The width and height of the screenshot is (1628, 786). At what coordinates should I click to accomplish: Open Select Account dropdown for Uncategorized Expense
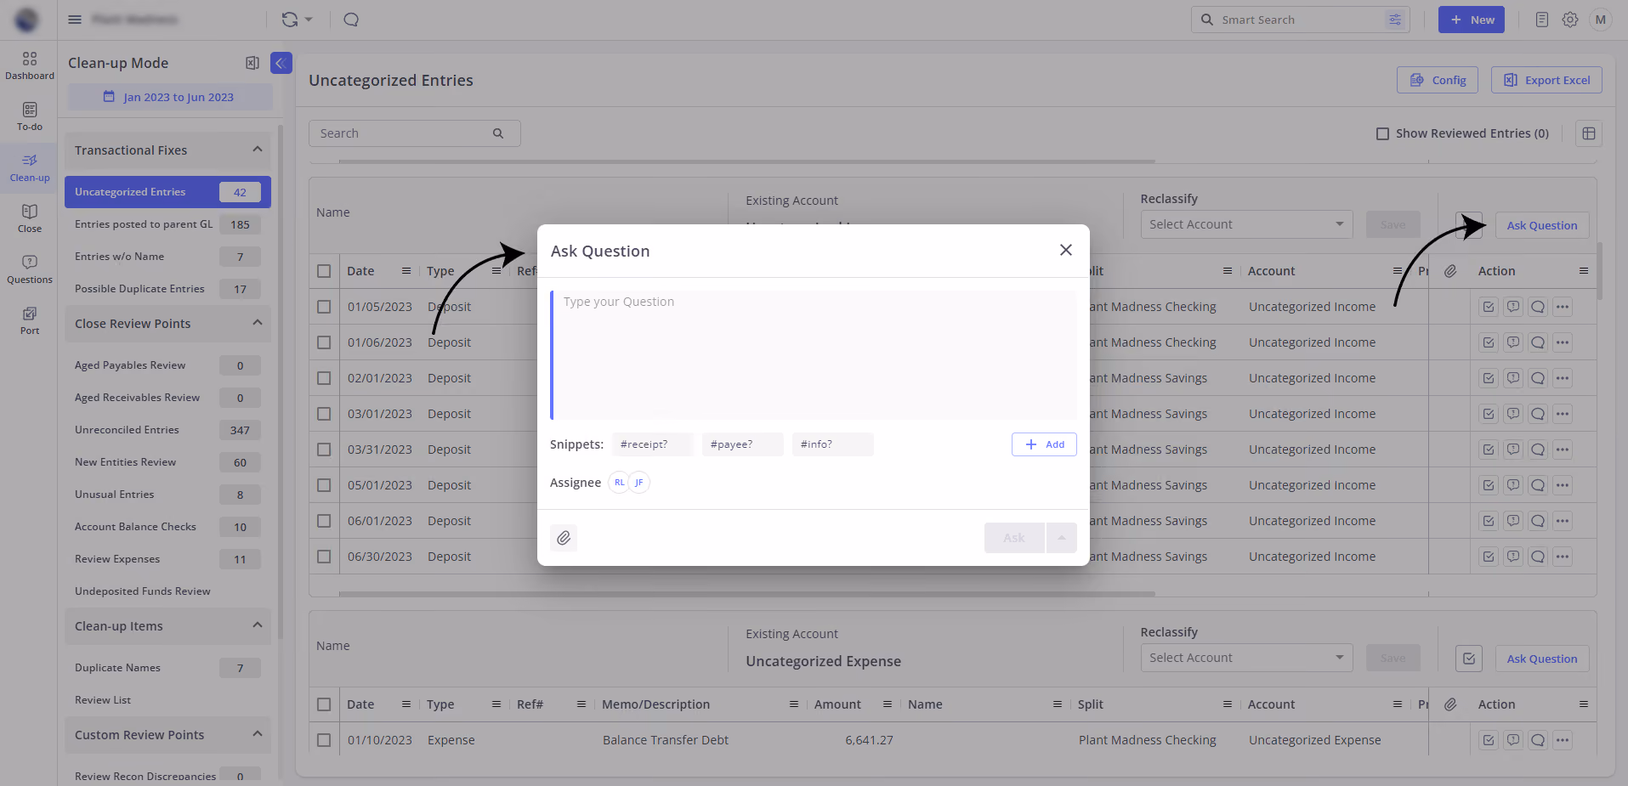(x=1246, y=658)
